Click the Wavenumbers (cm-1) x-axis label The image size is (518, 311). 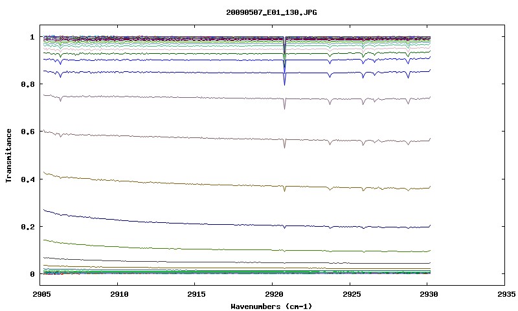coord(271,306)
